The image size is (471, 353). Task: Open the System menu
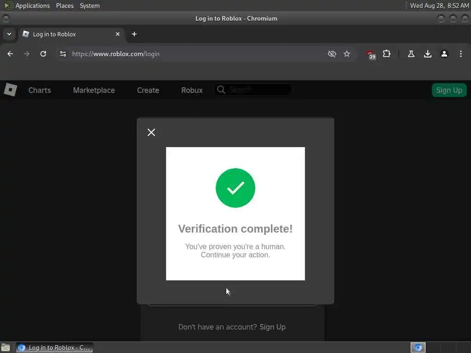tap(90, 6)
